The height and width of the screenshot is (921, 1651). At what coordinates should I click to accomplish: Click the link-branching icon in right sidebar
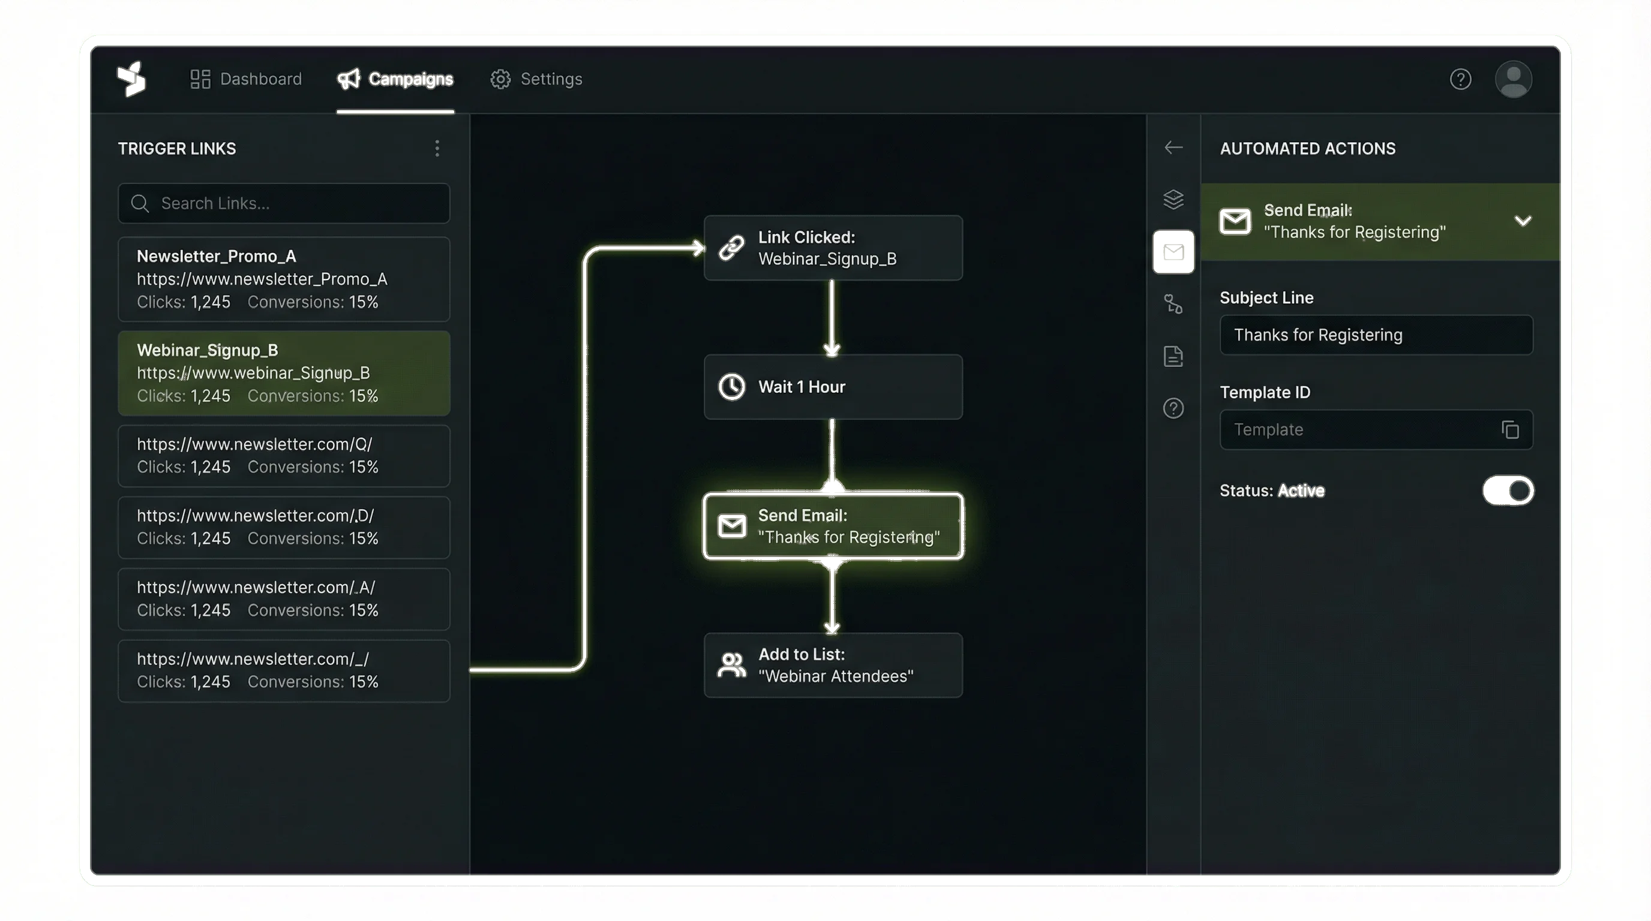(x=1173, y=304)
